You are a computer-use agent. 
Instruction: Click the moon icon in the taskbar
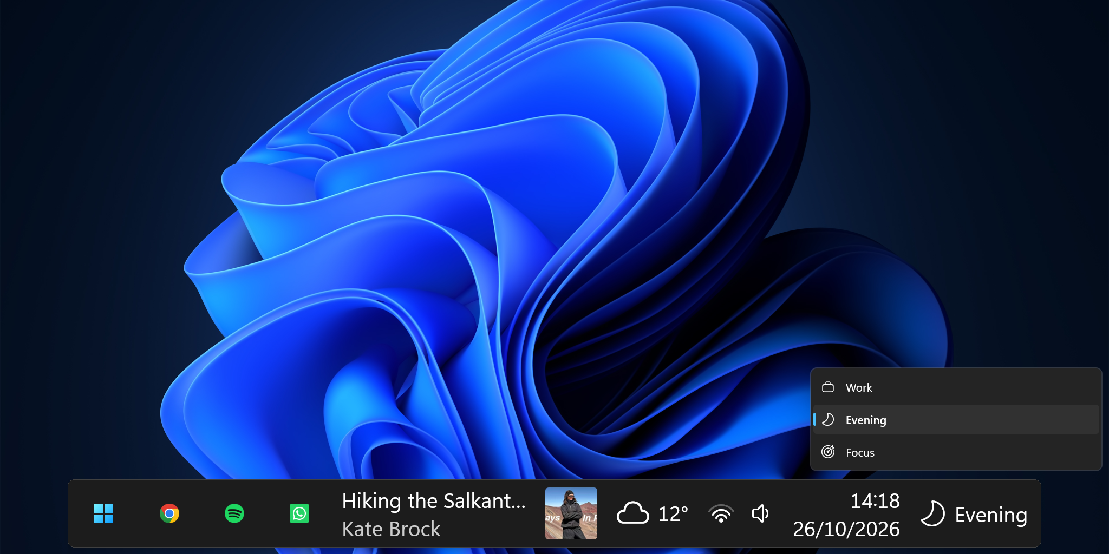point(932,513)
